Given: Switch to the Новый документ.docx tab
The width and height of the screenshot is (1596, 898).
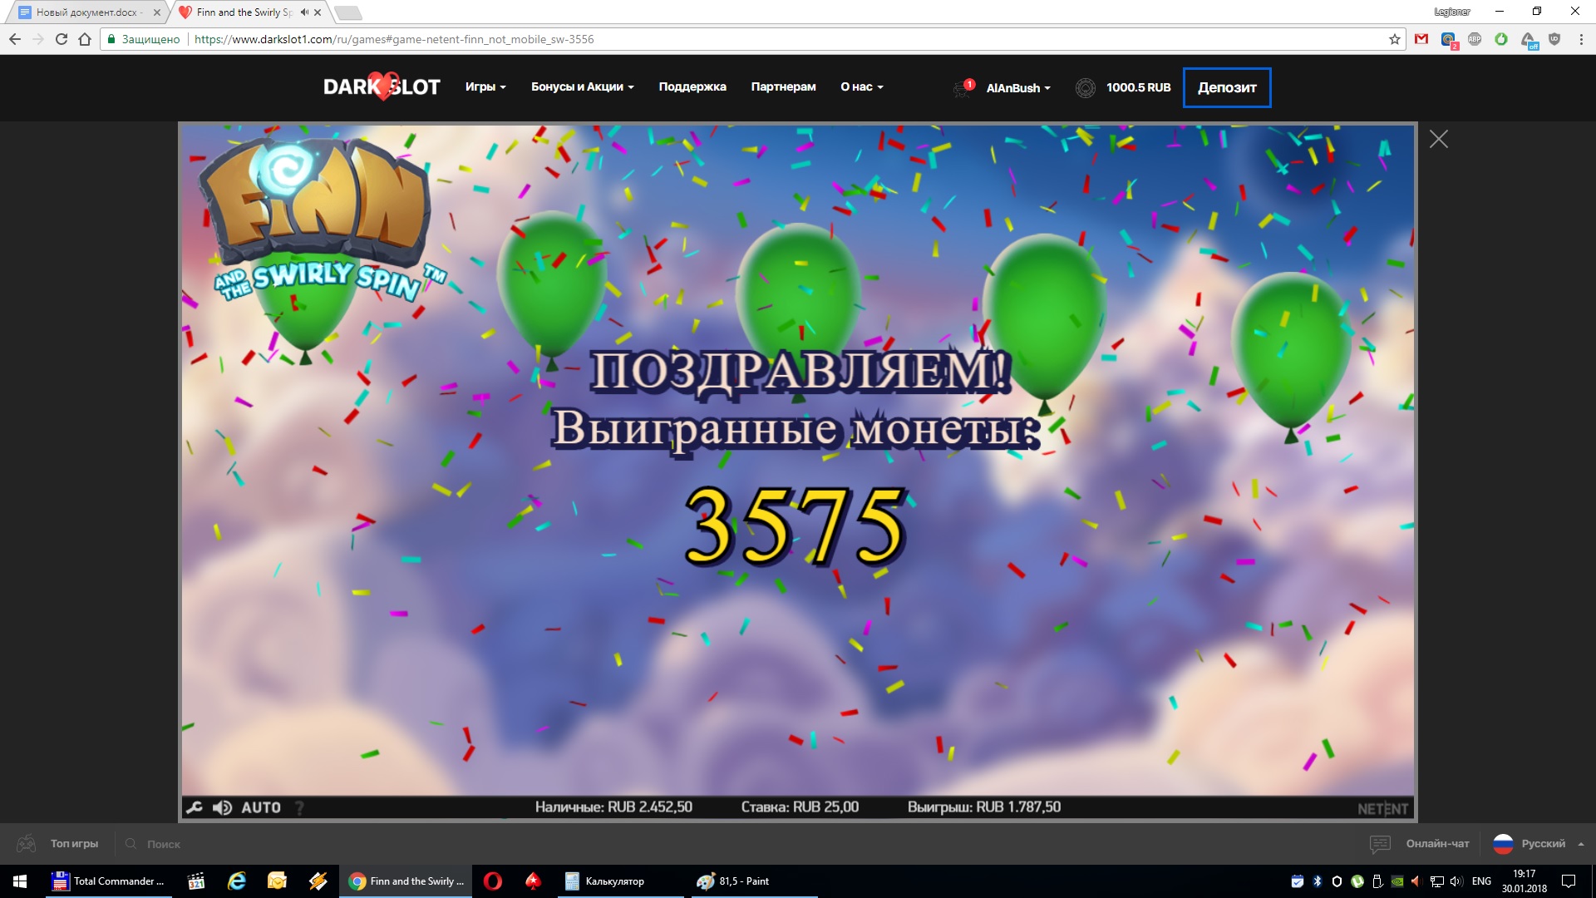Looking at the screenshot, I should point(86,12).
